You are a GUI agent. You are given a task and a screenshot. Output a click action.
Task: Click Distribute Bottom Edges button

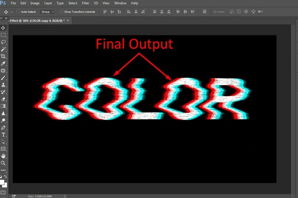169,12
